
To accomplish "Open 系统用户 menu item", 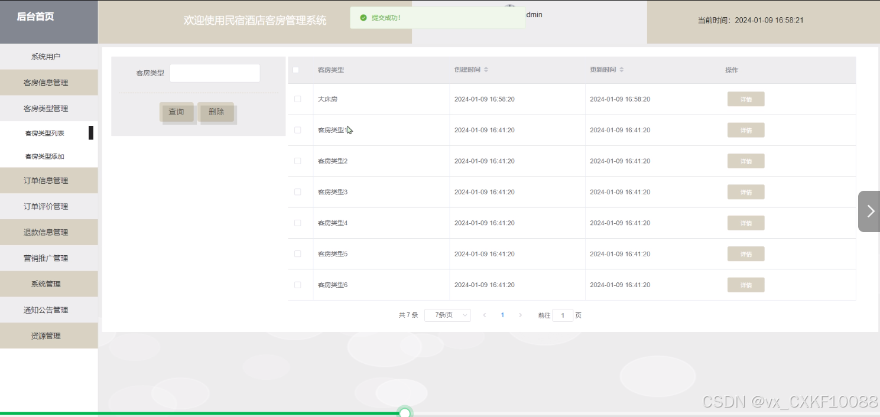I will (48, 57).
